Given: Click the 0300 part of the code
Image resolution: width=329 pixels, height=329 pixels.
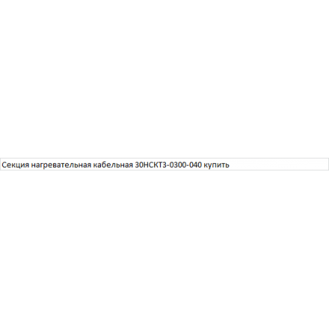Looking at the screenshot, I should tap(178, 164).
